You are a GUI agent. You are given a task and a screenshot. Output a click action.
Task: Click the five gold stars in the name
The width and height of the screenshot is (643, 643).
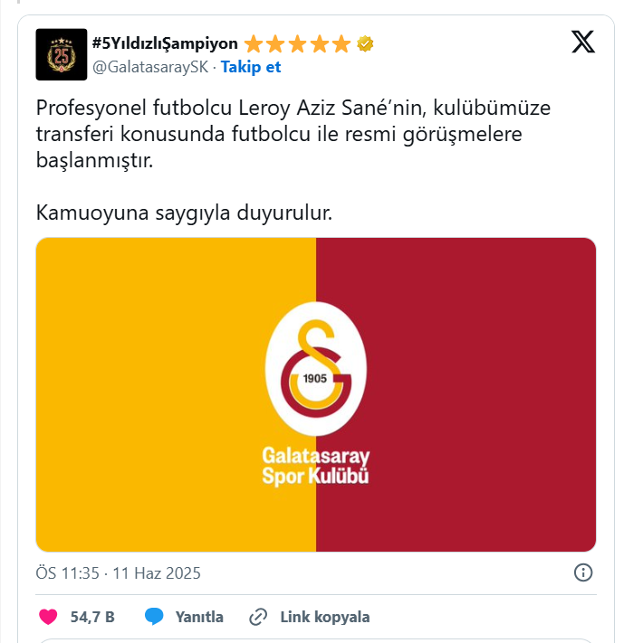click(297, 44)
